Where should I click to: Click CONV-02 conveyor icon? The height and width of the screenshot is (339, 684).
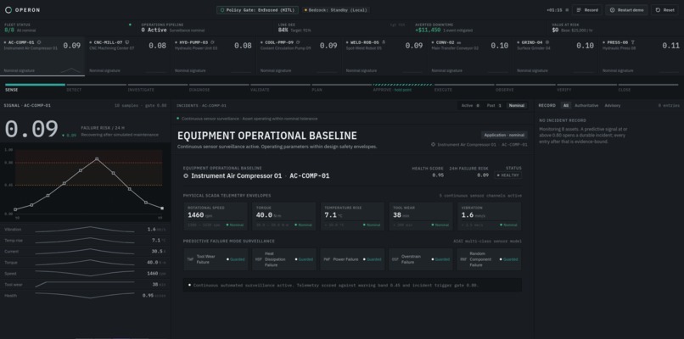tap(458, 42)
